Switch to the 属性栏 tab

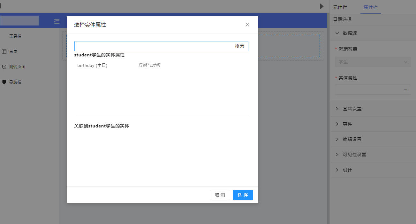[x=370, y=7]
